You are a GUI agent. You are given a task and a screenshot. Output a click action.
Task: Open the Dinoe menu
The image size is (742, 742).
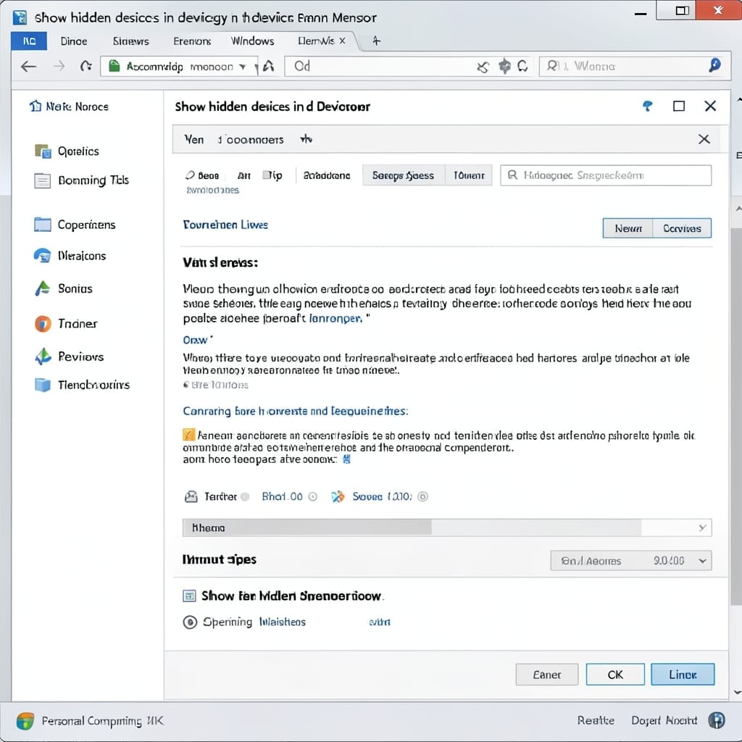[74, 41]
